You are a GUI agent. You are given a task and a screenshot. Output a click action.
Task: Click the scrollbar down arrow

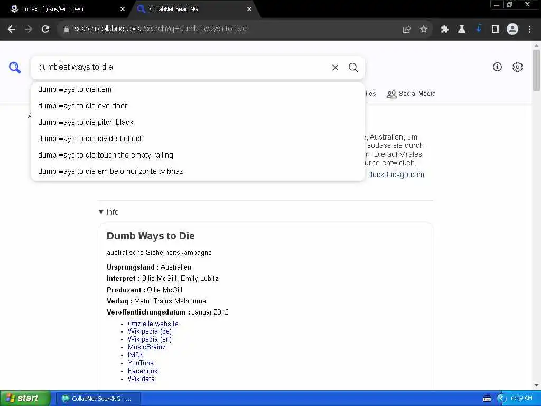point(536,385)
